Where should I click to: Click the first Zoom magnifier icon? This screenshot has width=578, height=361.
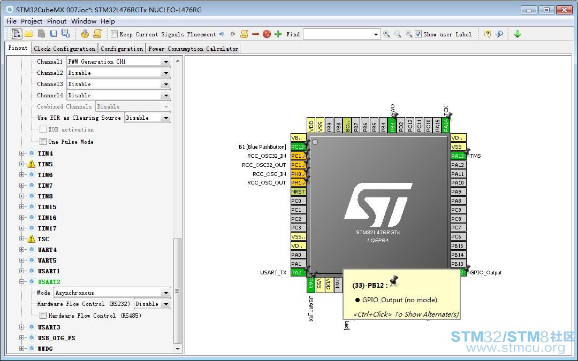coord(386,34)
